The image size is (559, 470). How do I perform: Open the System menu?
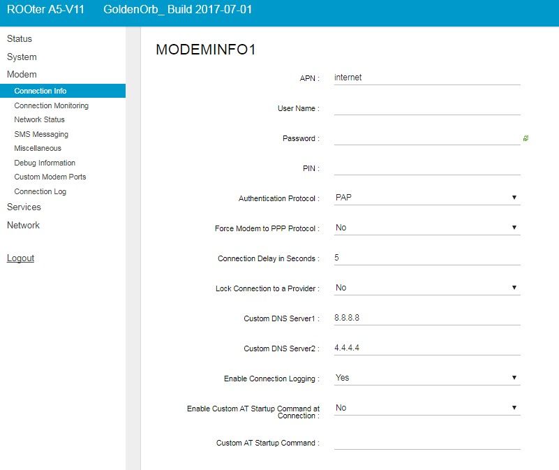coord(22,57)
